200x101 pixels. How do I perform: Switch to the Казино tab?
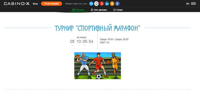pos(78,10)
